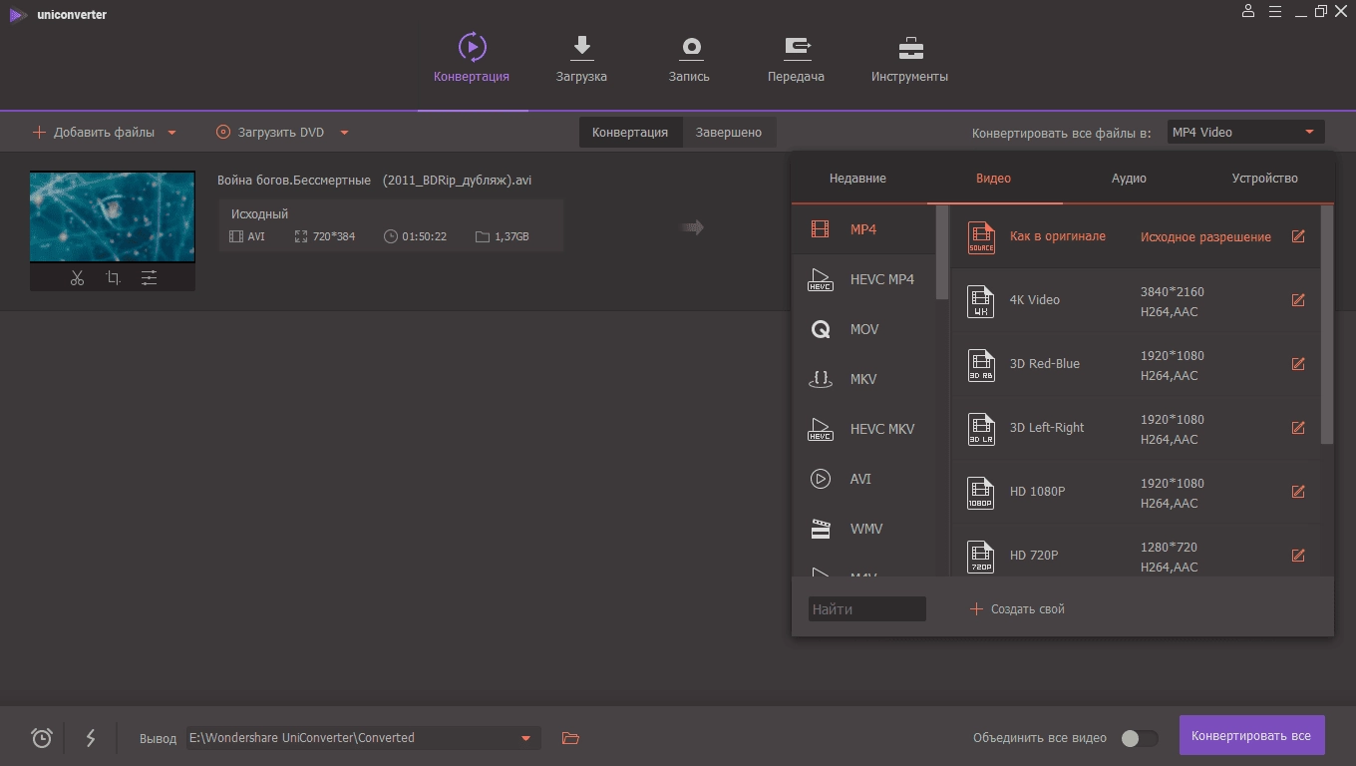Click the Найти search field

pos(866,609)
